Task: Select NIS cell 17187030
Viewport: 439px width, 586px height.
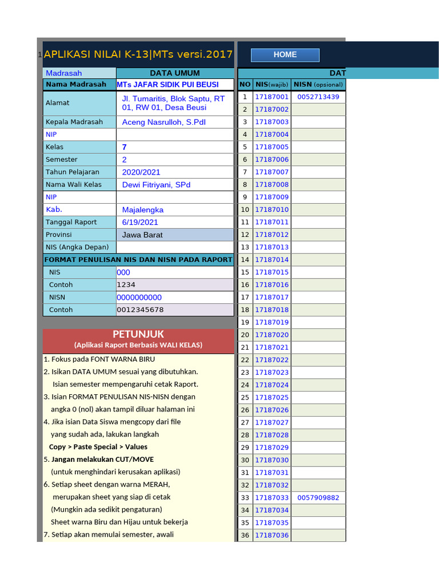Action: click(x=272, y=460)
